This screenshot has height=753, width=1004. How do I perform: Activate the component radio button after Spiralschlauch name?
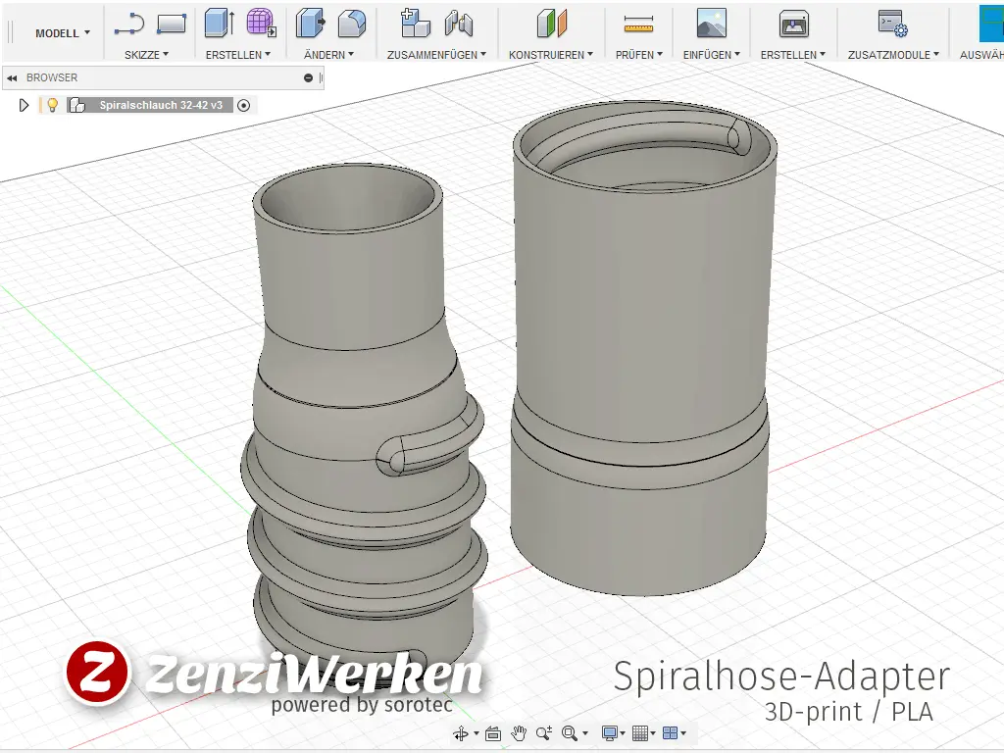[243, 105]
